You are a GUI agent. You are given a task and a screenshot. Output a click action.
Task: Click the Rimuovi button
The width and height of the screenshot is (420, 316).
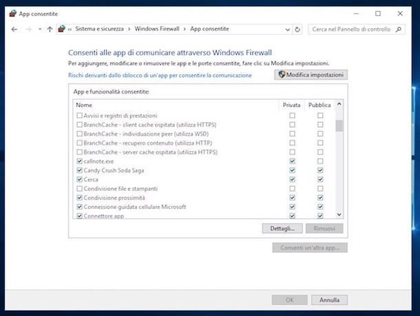click(x=324, y=228)
